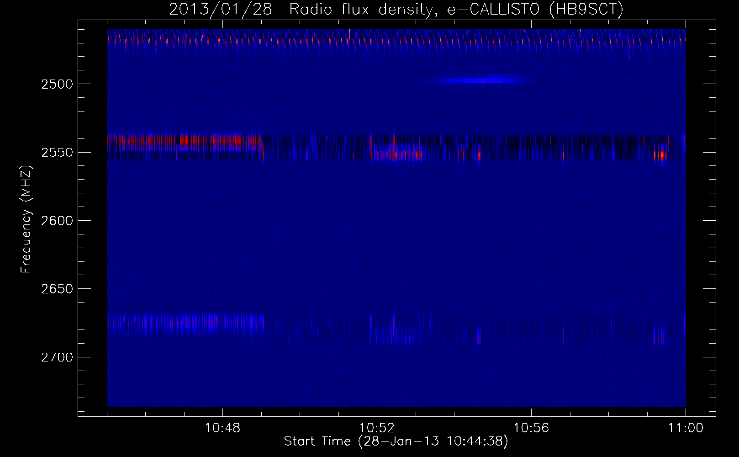Viewport: 739px width, 457px height.
Task: Click the 11:00 time axis label
Action: tap(686, 428)
